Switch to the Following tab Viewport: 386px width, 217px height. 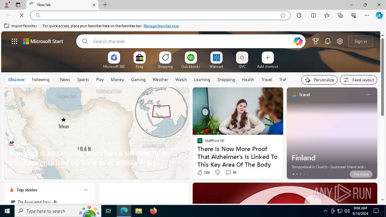tap(40, 80)
